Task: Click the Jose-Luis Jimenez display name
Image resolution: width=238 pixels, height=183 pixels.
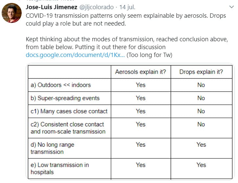Action: pos(52,7)
